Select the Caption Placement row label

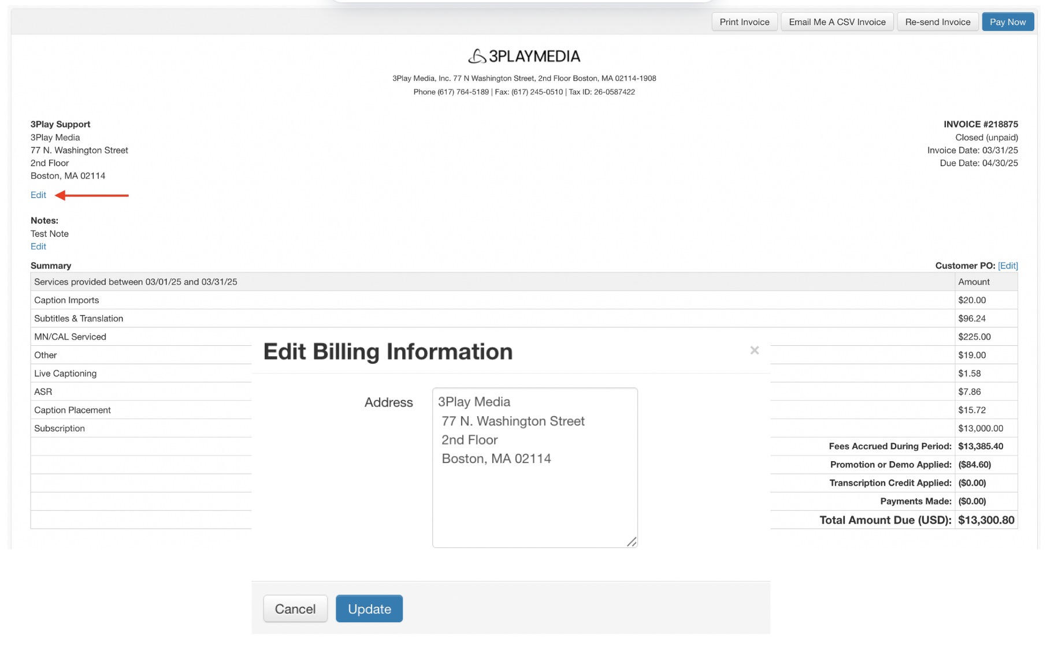click(x=72, y=410)
